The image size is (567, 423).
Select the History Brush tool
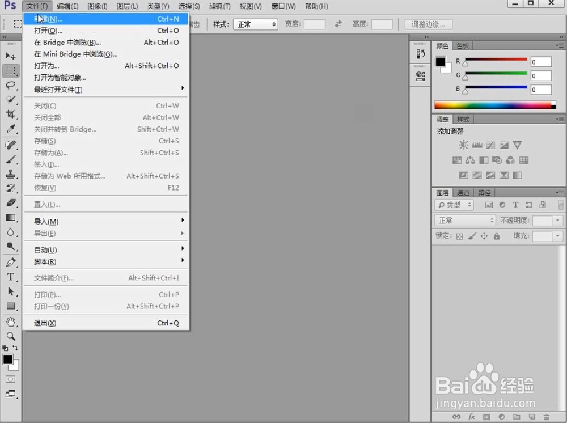(10, 188)
